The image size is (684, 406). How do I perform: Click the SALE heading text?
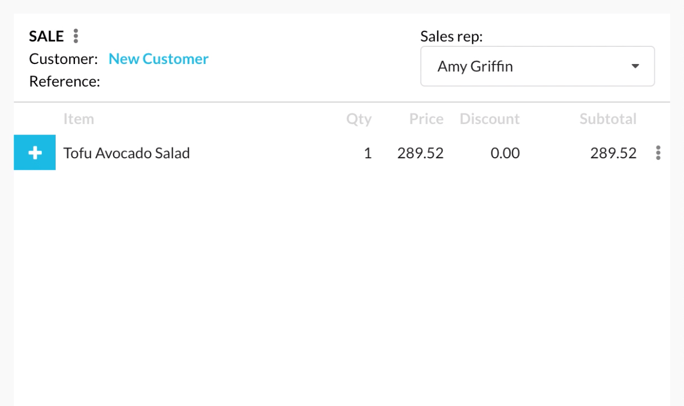click(x=46, y=36)
